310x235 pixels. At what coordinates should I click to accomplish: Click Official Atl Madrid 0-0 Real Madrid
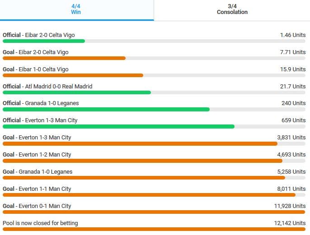(47, 86)
